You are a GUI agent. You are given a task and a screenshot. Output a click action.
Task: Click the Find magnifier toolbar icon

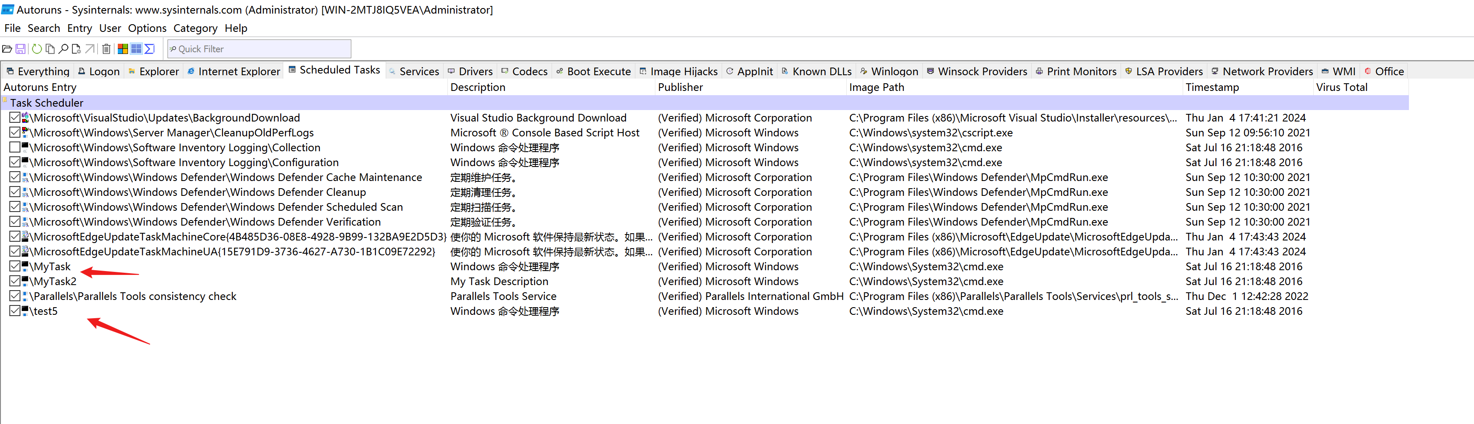[63, 49]
